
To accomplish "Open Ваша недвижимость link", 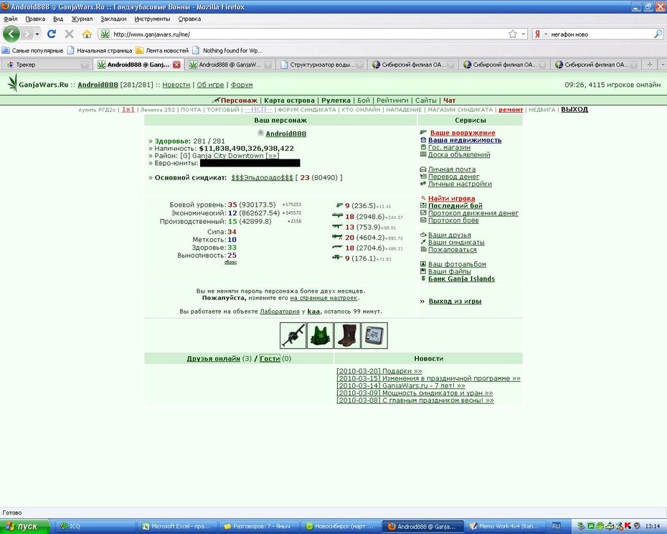I will [465, 140].
